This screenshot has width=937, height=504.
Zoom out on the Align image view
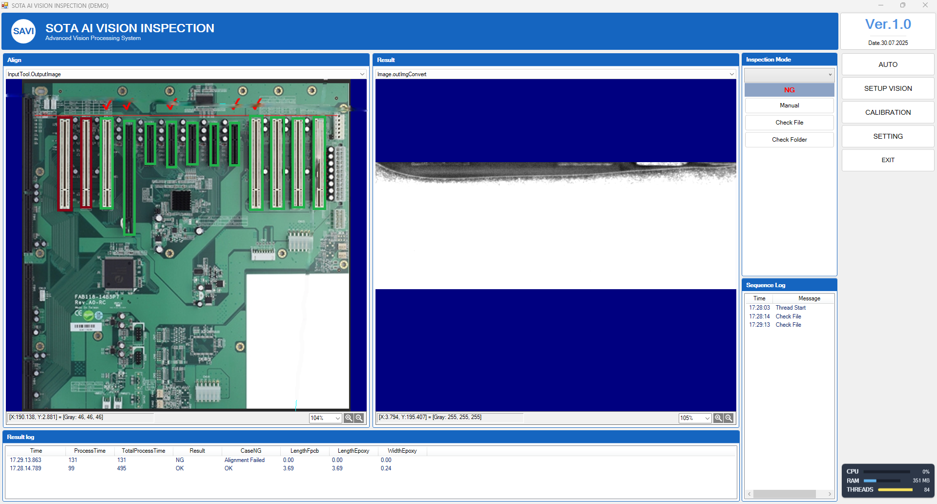[x=359, y=418]
